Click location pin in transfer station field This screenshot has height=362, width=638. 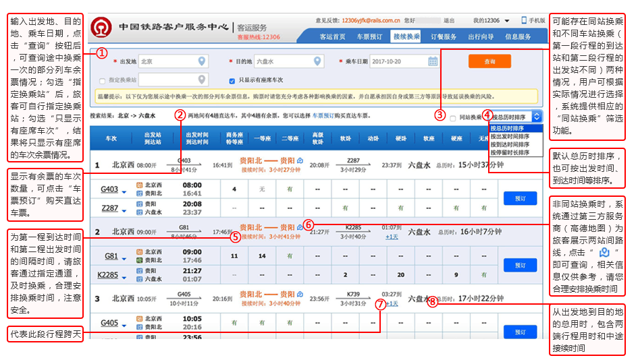(202, 80)
